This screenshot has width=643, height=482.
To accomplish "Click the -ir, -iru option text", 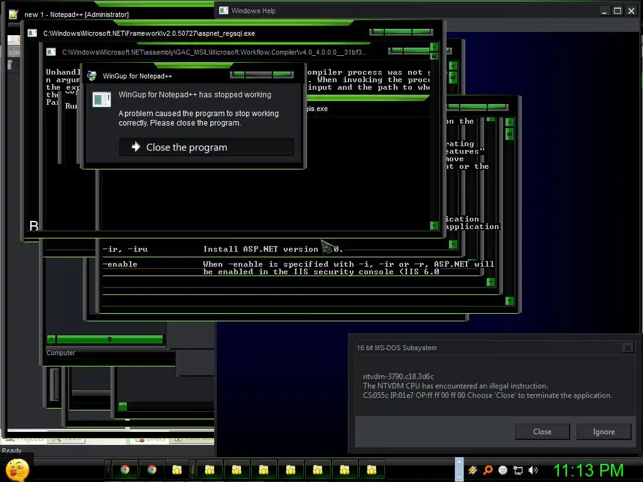I will pos(125,249).
